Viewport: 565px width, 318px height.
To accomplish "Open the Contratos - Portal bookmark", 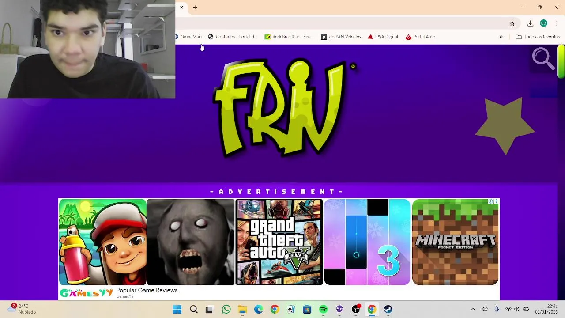I will [233, 37].
